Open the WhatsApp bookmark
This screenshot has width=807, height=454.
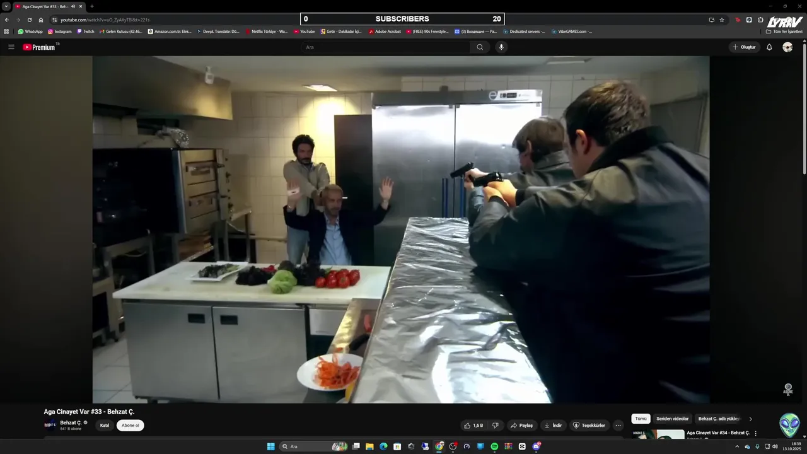[x=30, y=31]
